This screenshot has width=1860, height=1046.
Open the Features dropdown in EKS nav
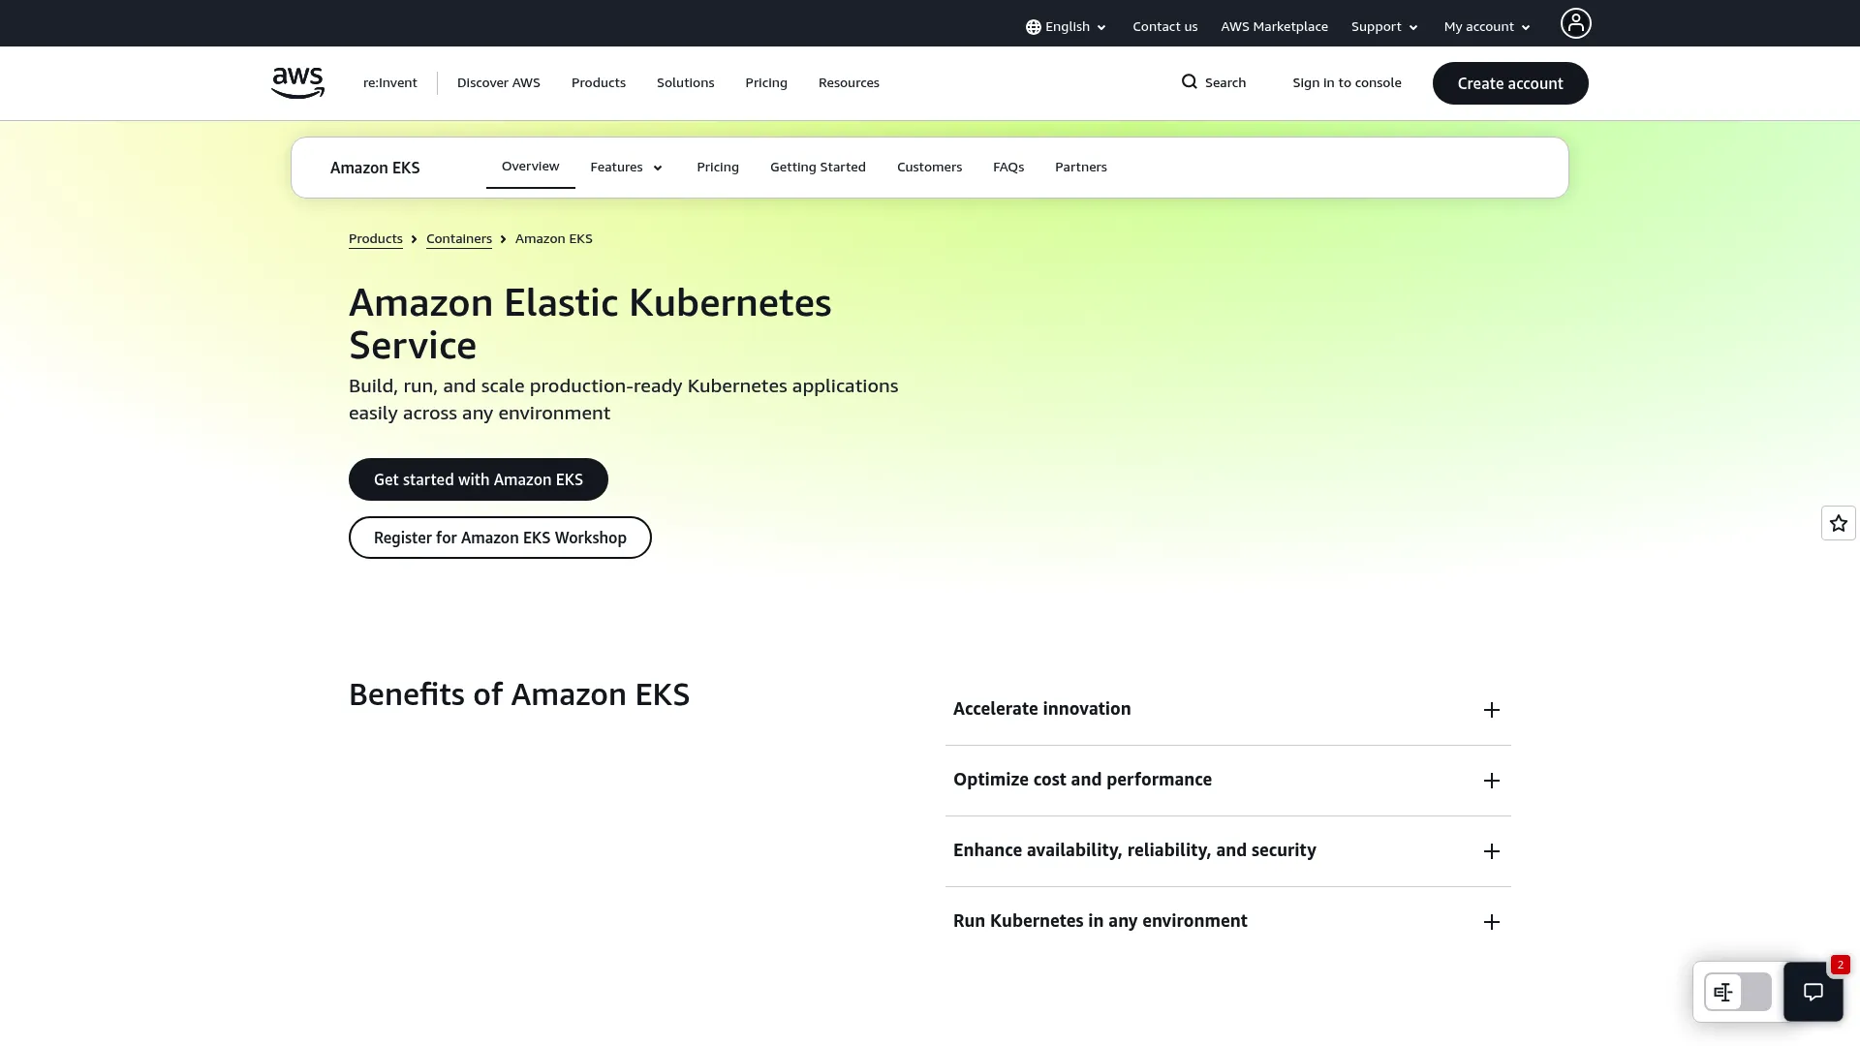pyautogui.click(x=626, y=168)
